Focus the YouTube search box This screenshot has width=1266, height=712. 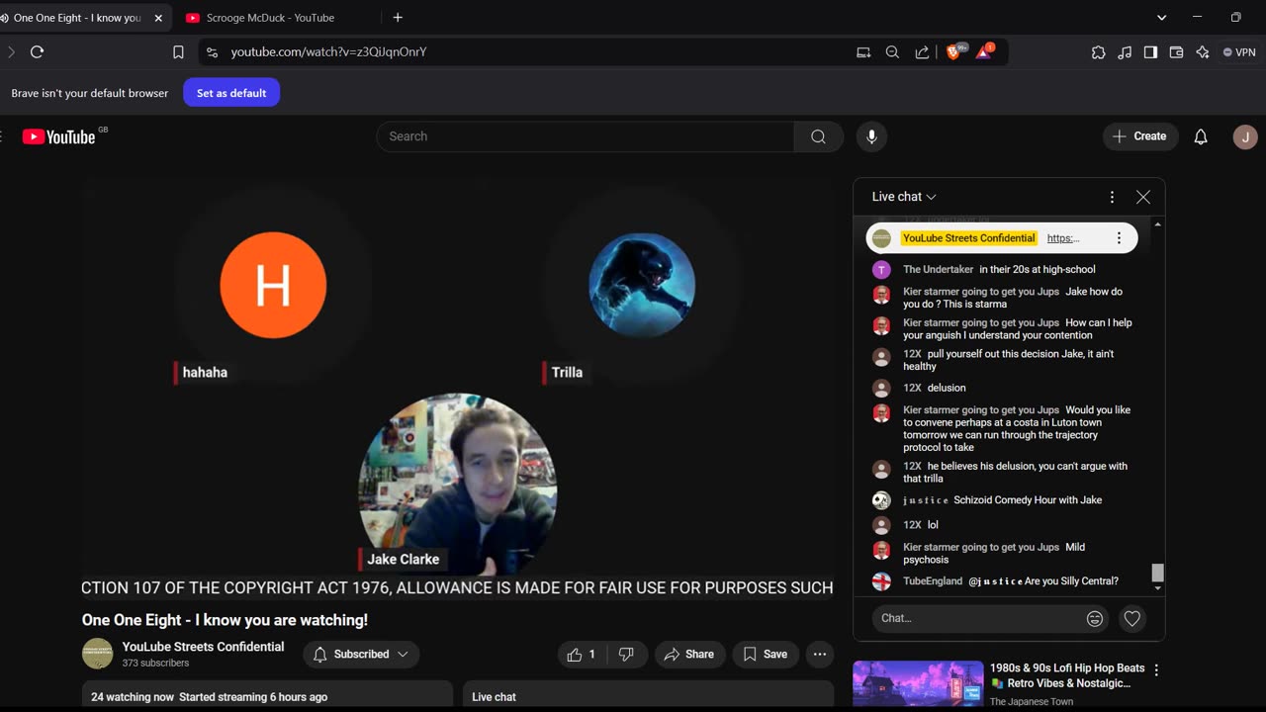click(586, 136)
